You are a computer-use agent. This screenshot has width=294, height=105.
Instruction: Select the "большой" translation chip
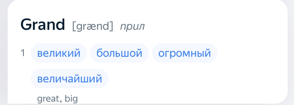pos(119,53)
